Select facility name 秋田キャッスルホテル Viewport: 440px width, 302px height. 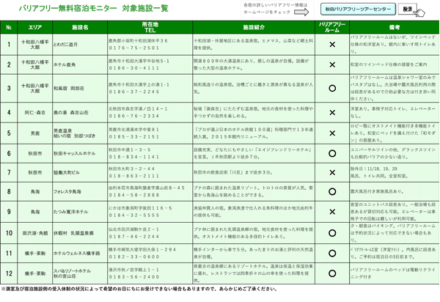(x=74, y=153)
